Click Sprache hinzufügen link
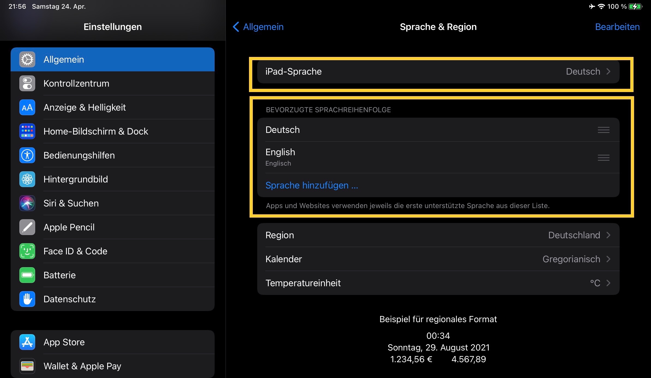 (311, 185)
